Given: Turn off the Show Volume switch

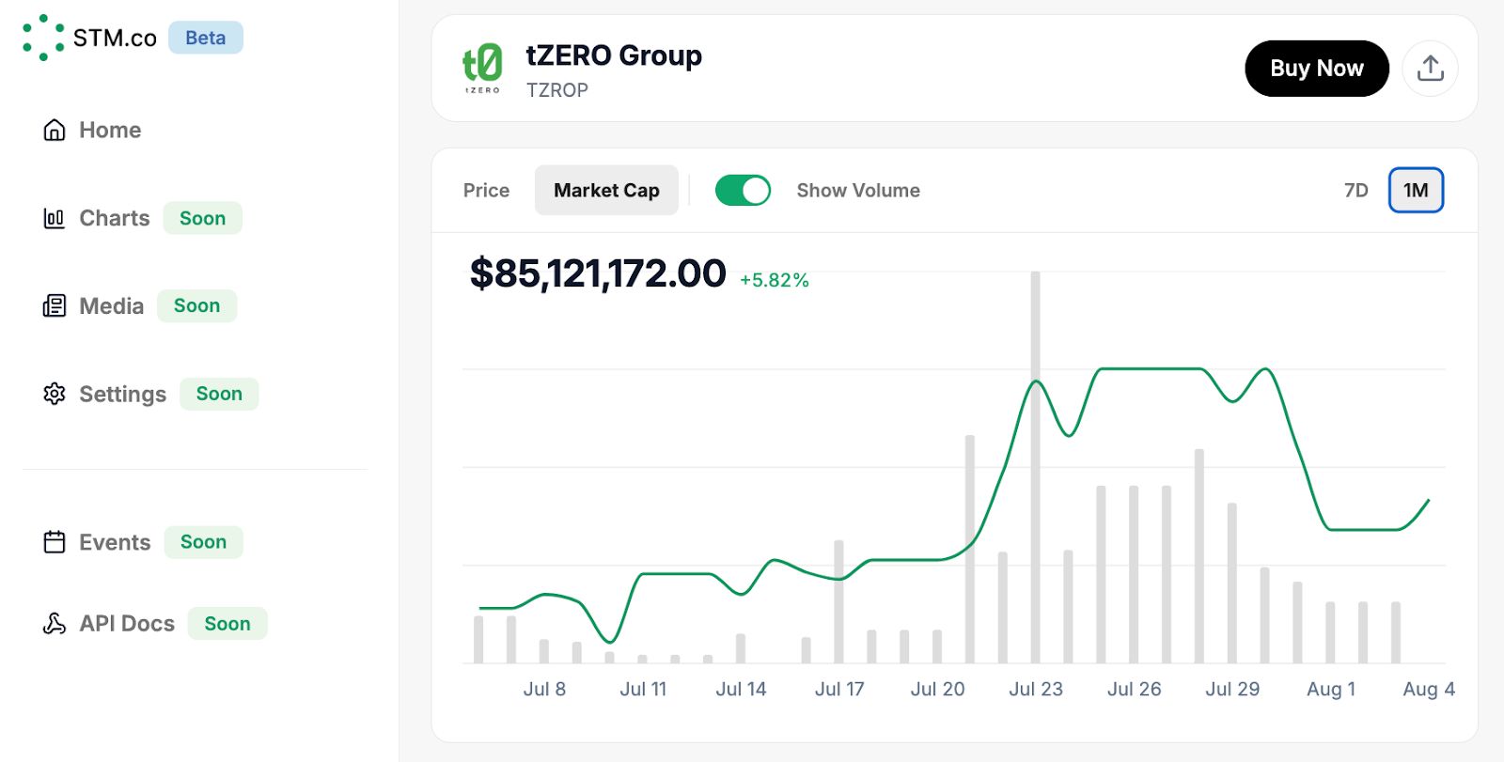Looking at the screenshot, I should coord(743,191).
